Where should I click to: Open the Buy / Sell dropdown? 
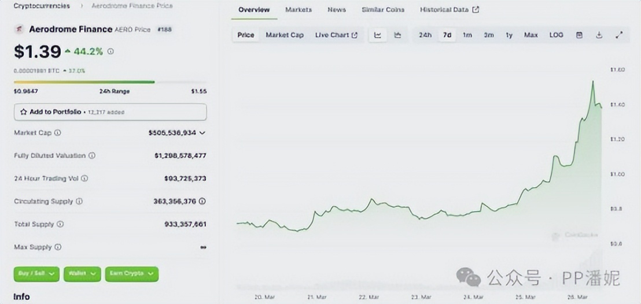(x=36, y=273)
